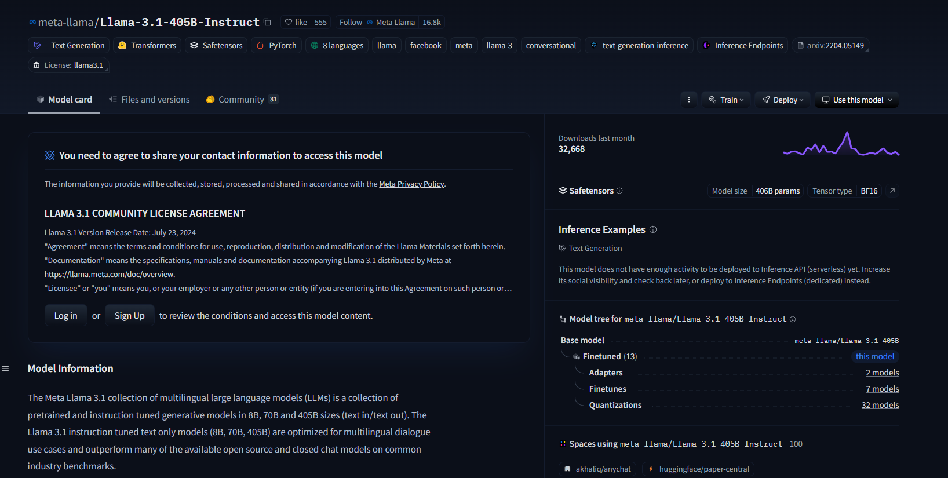Open the arxiv:2204.05149 tag
This screenshot has width=948, height=478.
click(830, 45)
